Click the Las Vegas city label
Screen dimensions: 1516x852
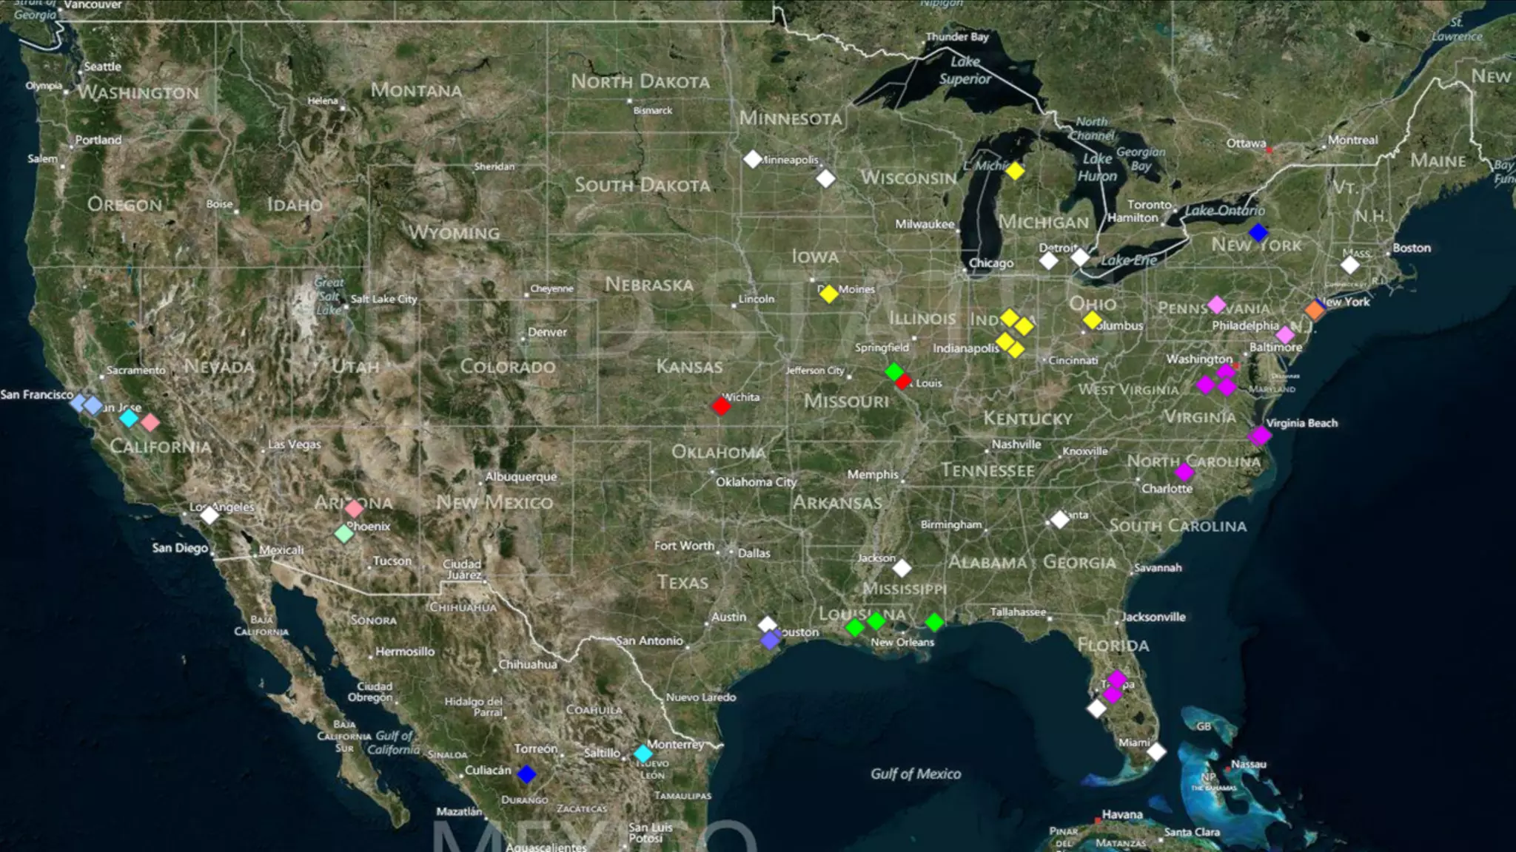click(x=295, y=444)
